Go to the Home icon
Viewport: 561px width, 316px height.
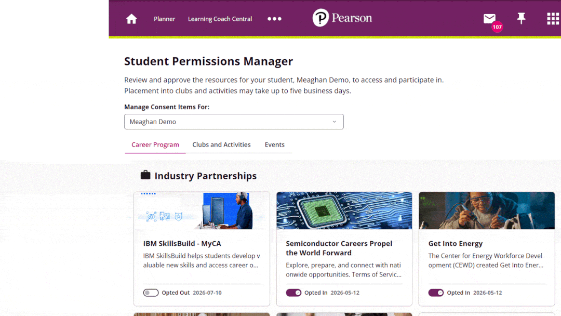click(x=131, y=19)
